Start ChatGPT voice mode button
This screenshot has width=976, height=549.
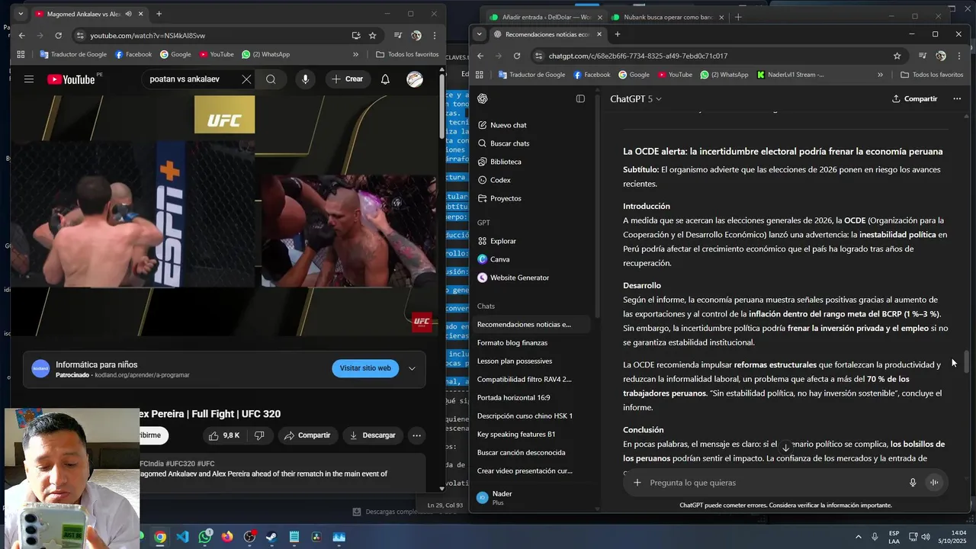[933, 482]
